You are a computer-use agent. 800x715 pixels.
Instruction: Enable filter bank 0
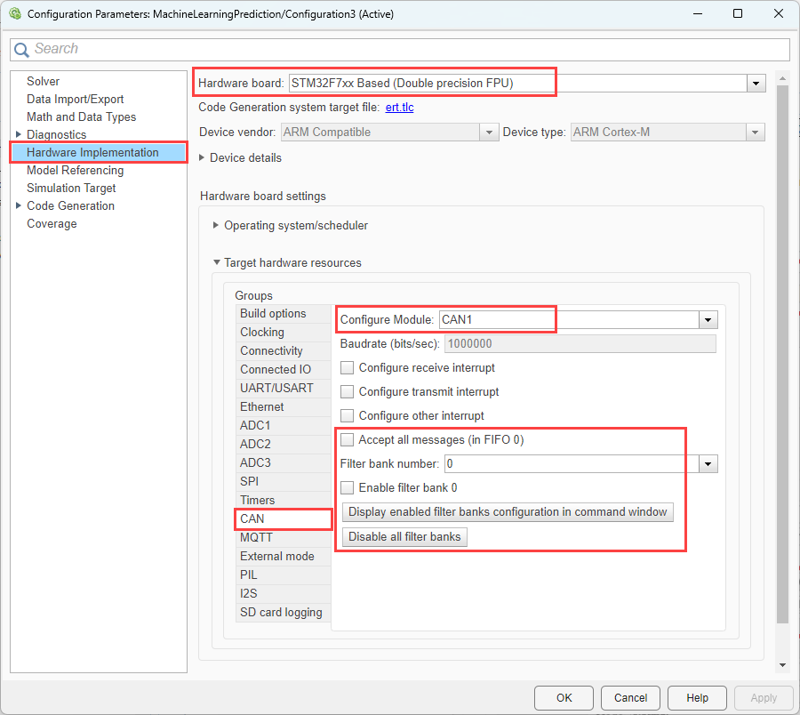347,487
